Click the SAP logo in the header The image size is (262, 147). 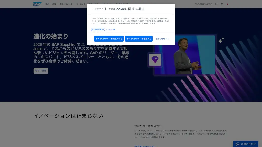(37, 4)
